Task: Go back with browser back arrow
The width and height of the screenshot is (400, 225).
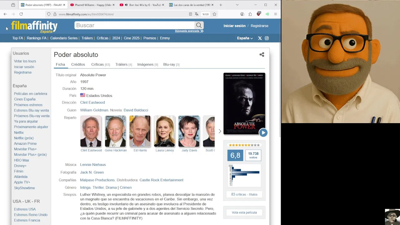Action: click(x=5, y=14)
